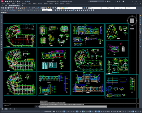Click Undo arrow in the title bar

19,1
